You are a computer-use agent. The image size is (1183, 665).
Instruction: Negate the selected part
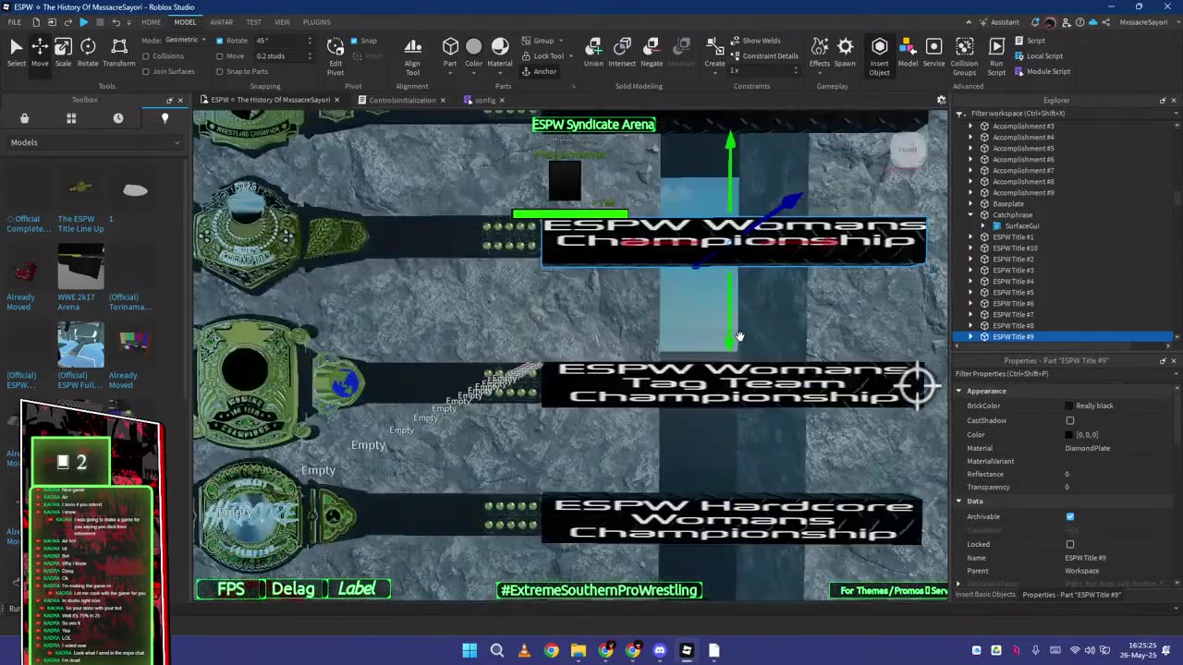pyautogui.click(x=652, y=52)
